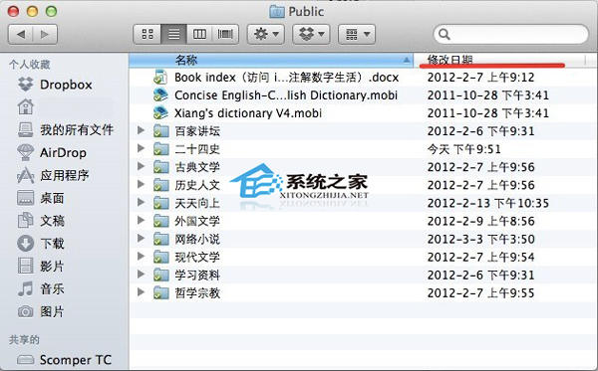Select the file name ending in .docx
598x371 pixels.
coord(286,78)
